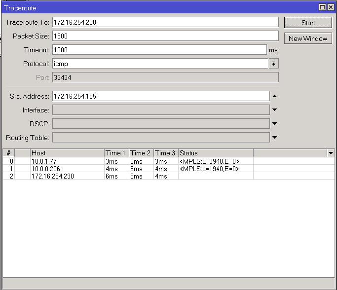
Task: Select hop row 10.0.1.77
Action: 169,161
